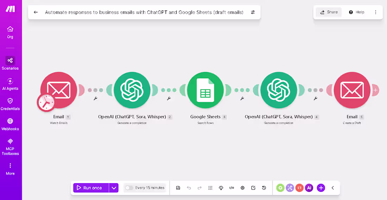Click the green flow control tools icon

(x=280, y=188)
